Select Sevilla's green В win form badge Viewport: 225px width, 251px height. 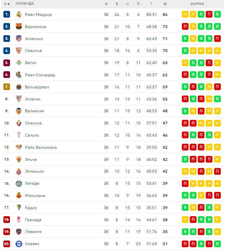[x=185, y=51]
